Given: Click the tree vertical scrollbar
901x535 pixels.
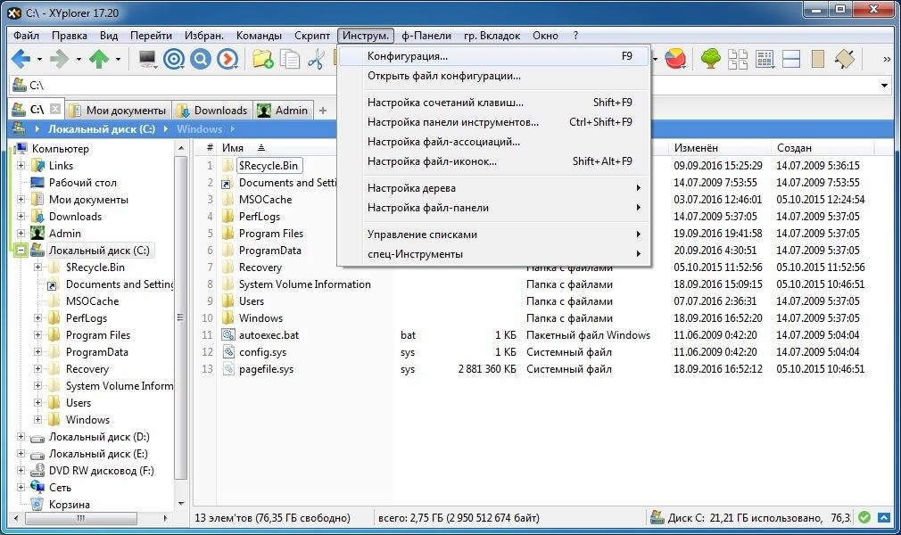Looking at the screenshot, I should [180, 317].
